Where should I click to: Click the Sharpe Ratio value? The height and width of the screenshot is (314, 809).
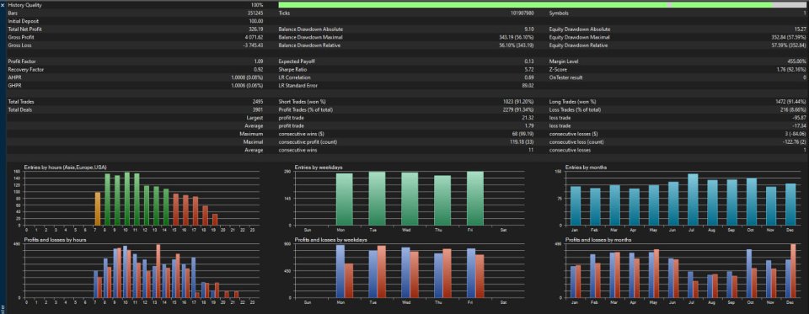528,69
